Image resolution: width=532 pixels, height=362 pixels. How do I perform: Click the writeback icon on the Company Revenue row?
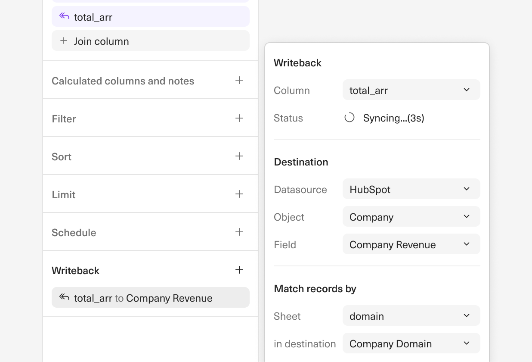click(63, 297)
